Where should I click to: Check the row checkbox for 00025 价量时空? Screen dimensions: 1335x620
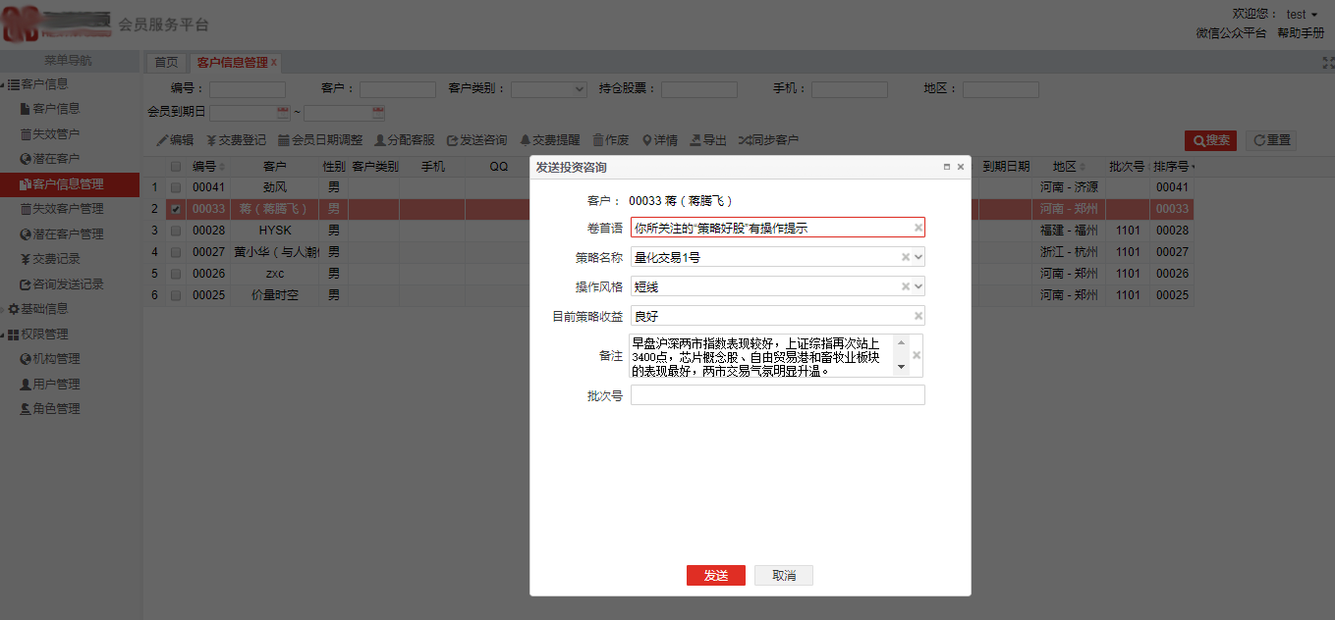pos(176,295)
